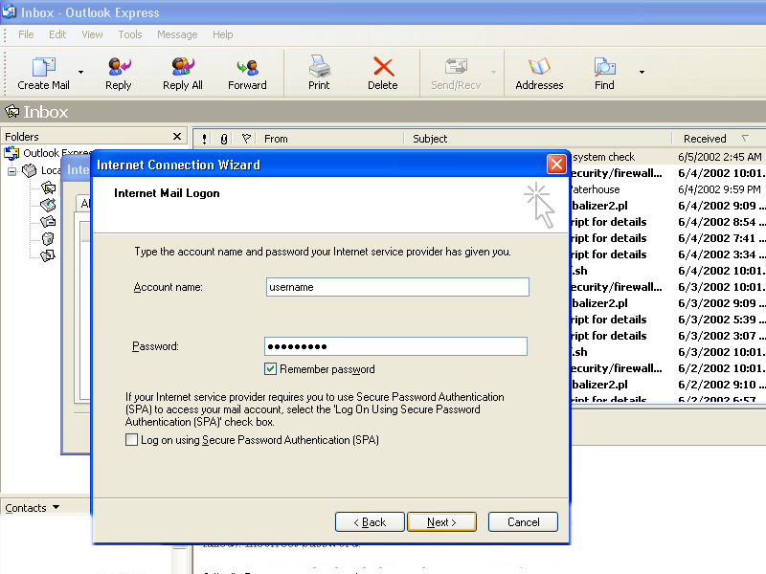Select the 'balizer2.pl' message from 6/2/2002 9:10

click(668, 385)
